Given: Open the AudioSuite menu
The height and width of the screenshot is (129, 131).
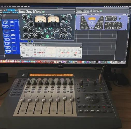Looking at the screenshot, I should [x=14, y=6].
